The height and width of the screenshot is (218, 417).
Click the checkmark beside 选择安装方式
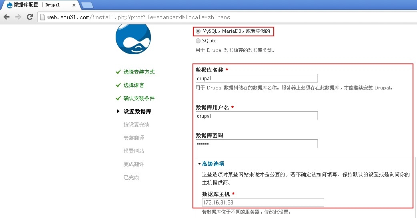(x=118, y=72)
